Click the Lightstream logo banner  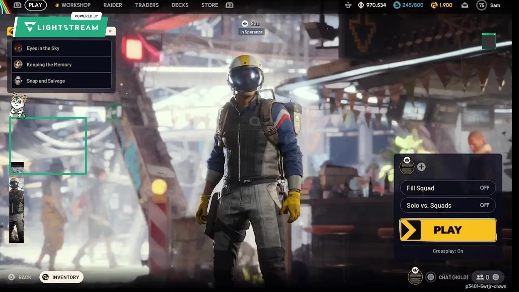pos(61,27)
